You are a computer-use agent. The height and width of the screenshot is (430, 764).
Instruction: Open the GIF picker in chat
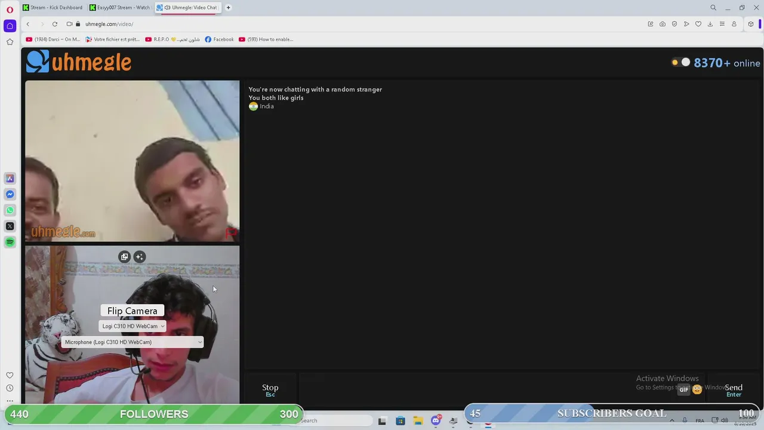[684, 389]
